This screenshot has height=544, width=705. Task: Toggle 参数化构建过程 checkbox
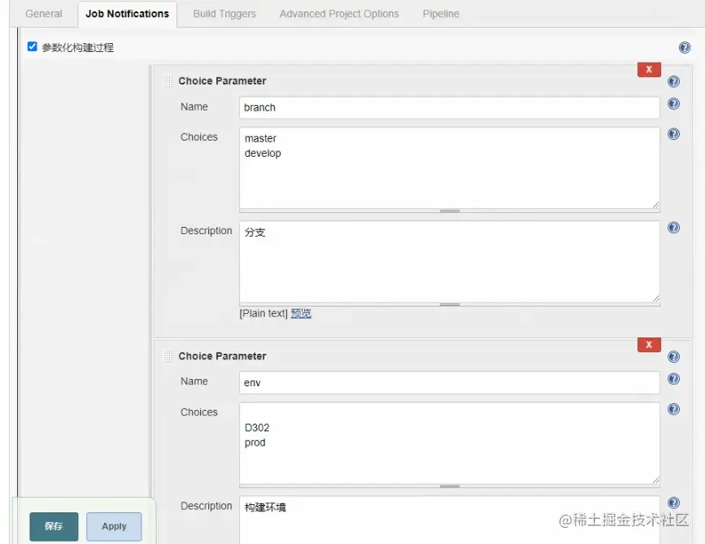pyautogui.click(x=33, y=46)
